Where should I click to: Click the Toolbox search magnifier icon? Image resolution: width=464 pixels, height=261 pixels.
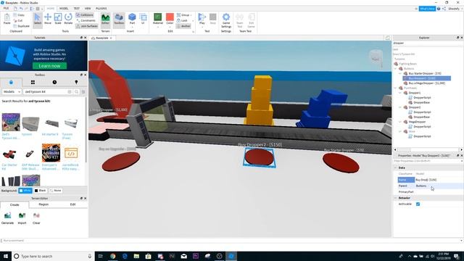[x=76, y=92]
